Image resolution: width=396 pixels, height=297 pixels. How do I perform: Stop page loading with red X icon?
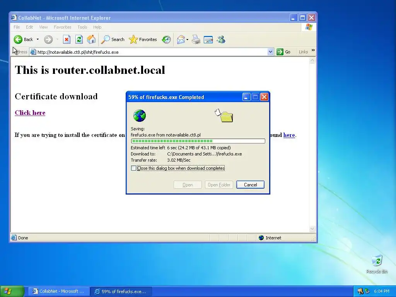67,39
